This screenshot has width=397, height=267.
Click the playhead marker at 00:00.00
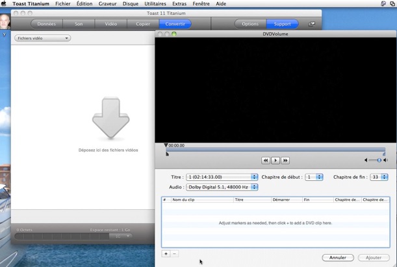tap(166, 145)
